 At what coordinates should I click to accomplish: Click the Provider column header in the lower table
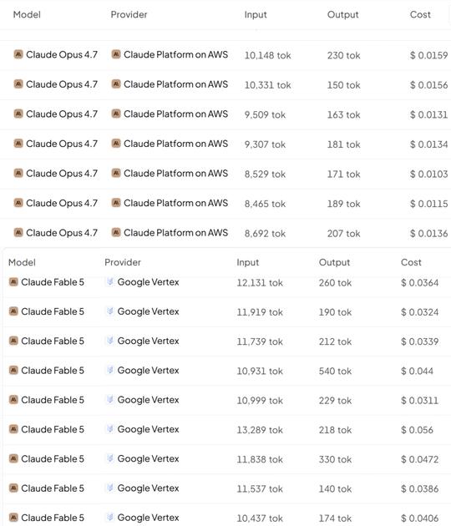click(123, 262)
